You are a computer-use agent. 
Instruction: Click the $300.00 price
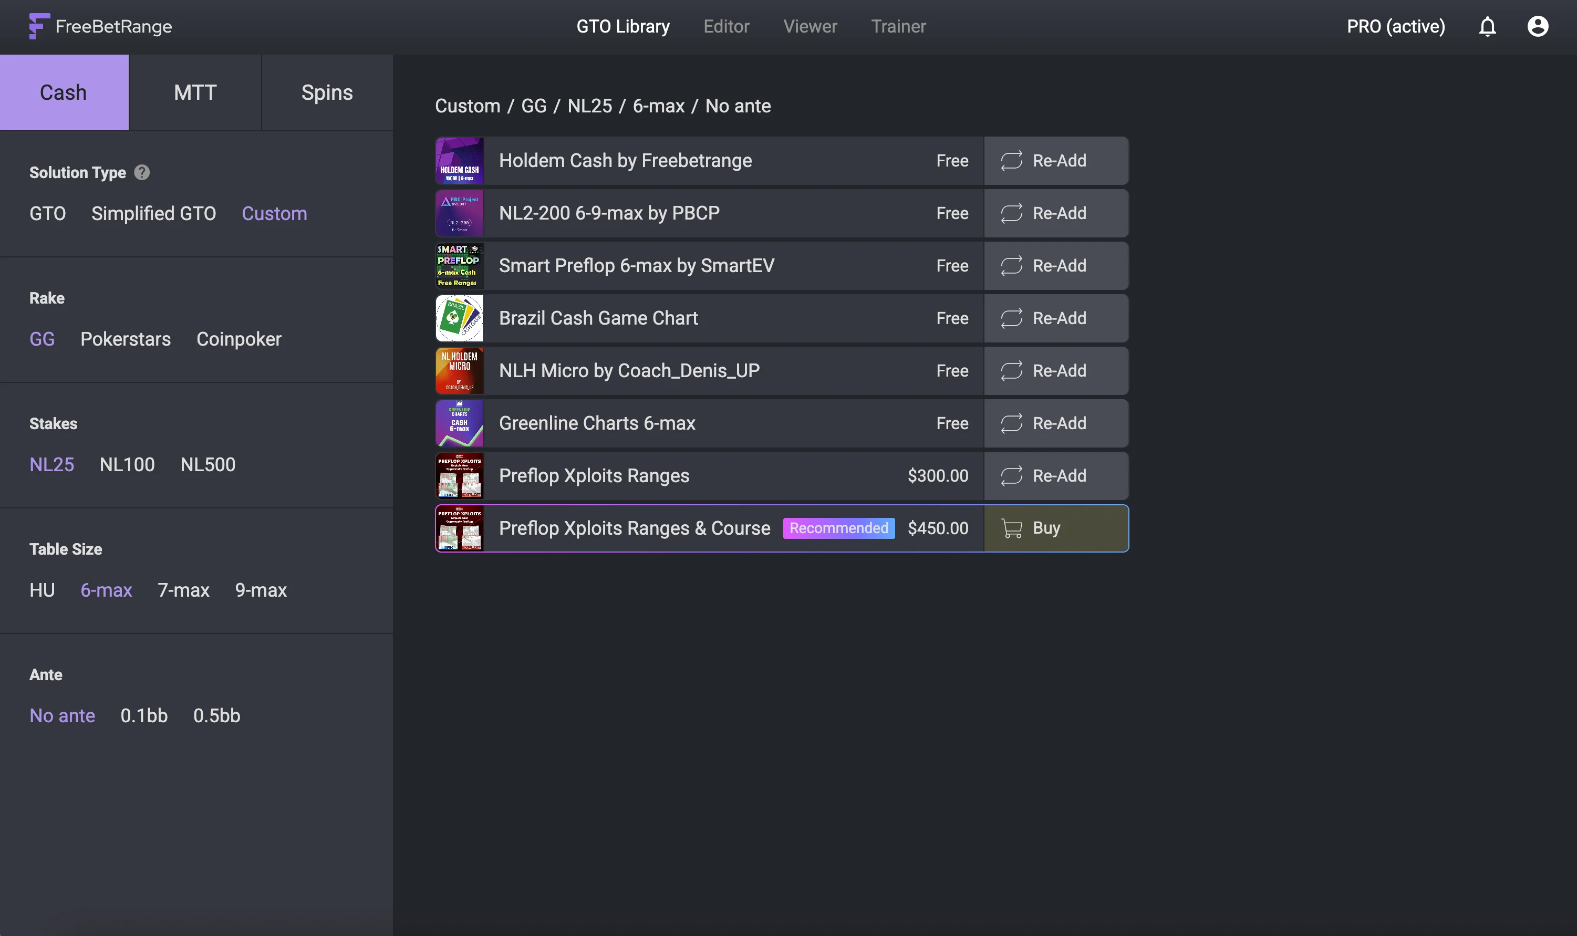937,475
